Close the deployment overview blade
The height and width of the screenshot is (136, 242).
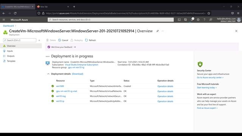[236, 31]
